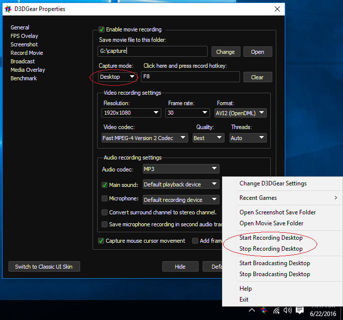Uncheck Capture mouse cursor movement
Viewport: 343px width, 320px height.
tap(102, 241)
